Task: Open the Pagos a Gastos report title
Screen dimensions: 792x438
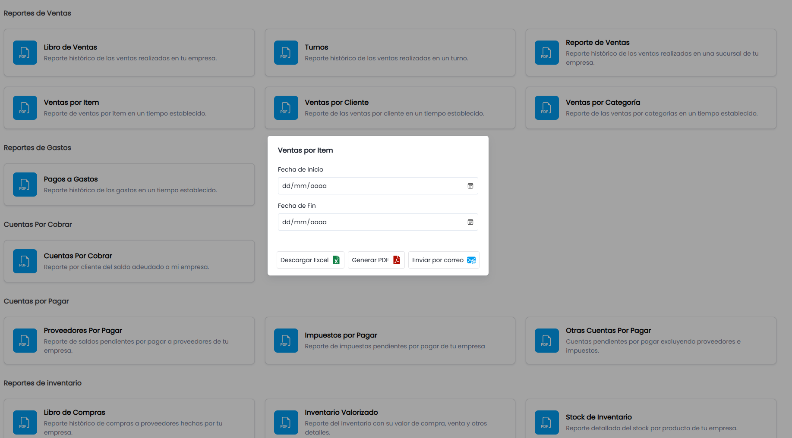Action: click(71, 179)
